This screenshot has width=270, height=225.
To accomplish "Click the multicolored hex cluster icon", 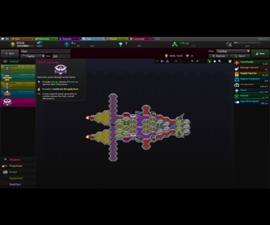I will click(x=175, y=61).
